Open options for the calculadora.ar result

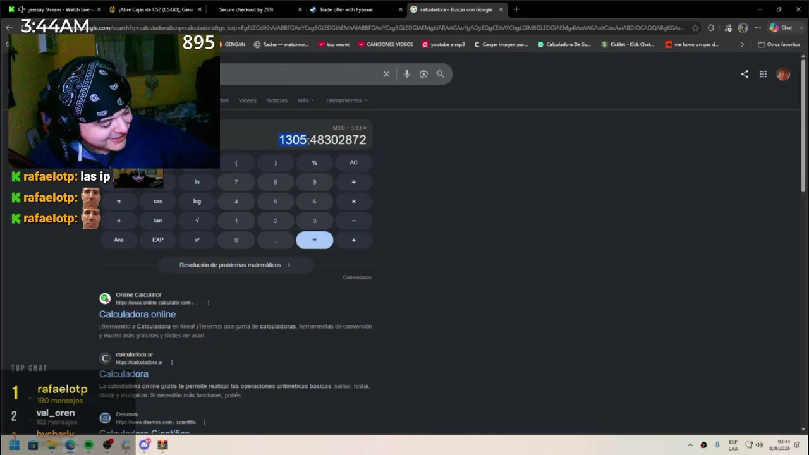point(172,362)
